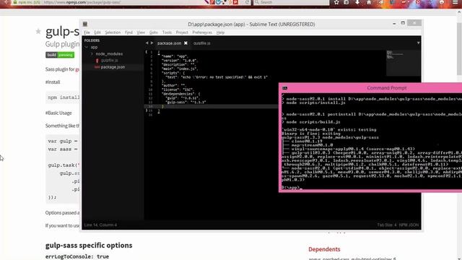Open Sublime Text Edit menu
The width and height of the screenshot is (462, 260).
(97, 32)
